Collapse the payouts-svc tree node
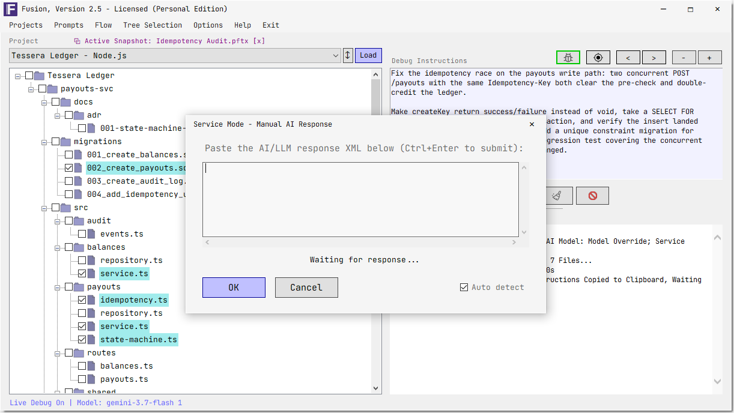Image resolution: width=734 pixels, height=413 pixels. (31, 89)
